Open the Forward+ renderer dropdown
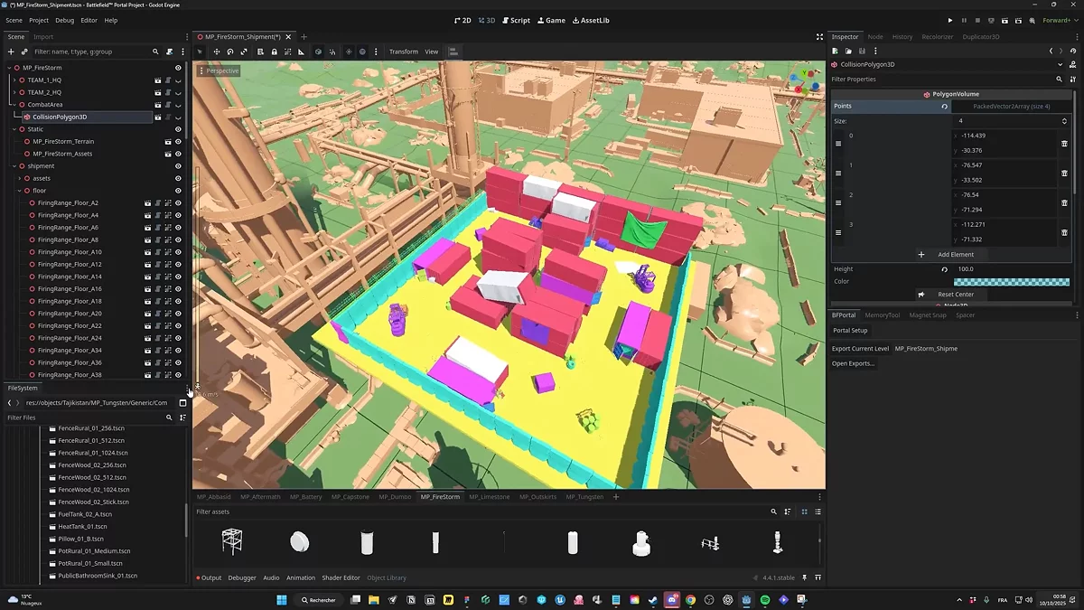The width and height of the screenshot is (1084, 610). pos(1056,20)
